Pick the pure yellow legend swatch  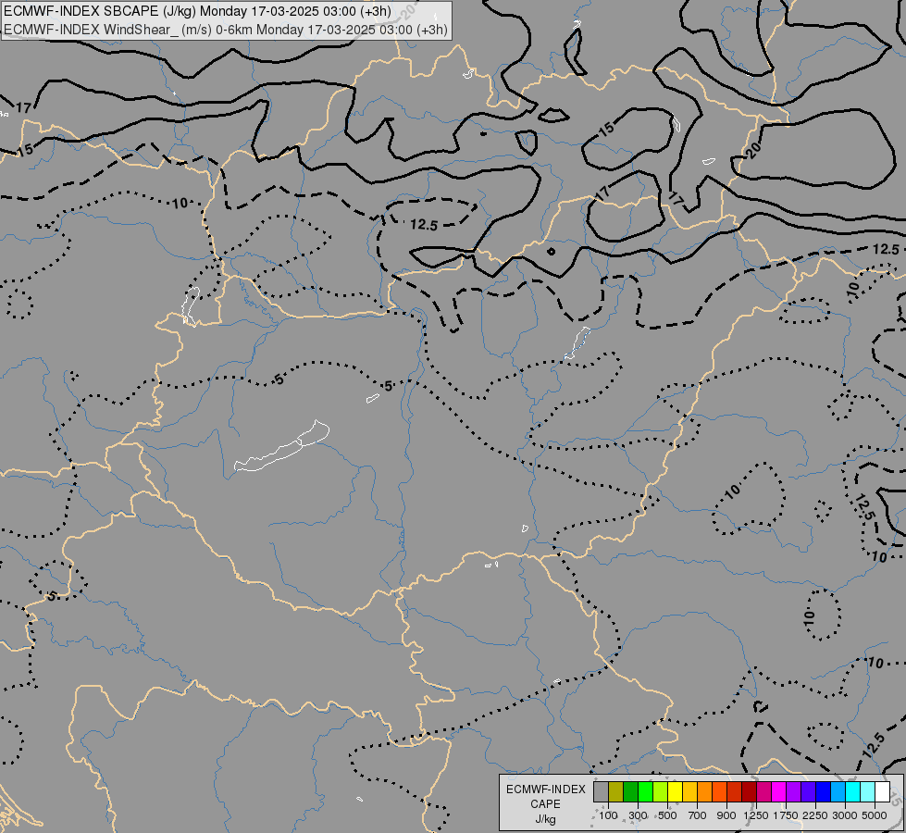(x=675, y=792)
